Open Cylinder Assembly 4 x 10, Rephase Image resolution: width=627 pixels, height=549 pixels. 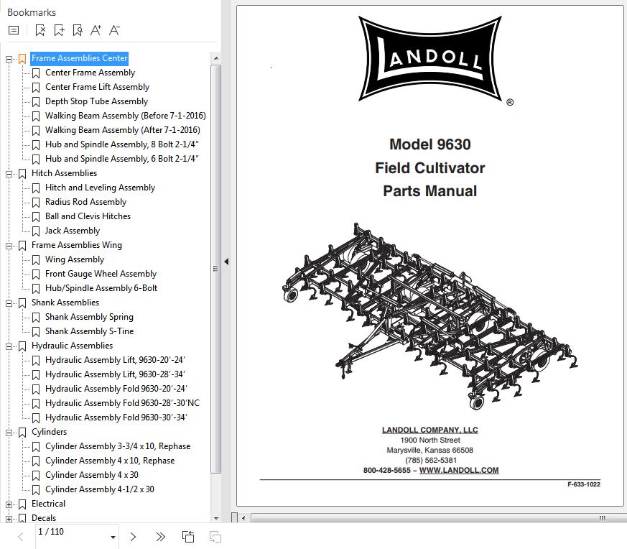click(x=110, y=461)
